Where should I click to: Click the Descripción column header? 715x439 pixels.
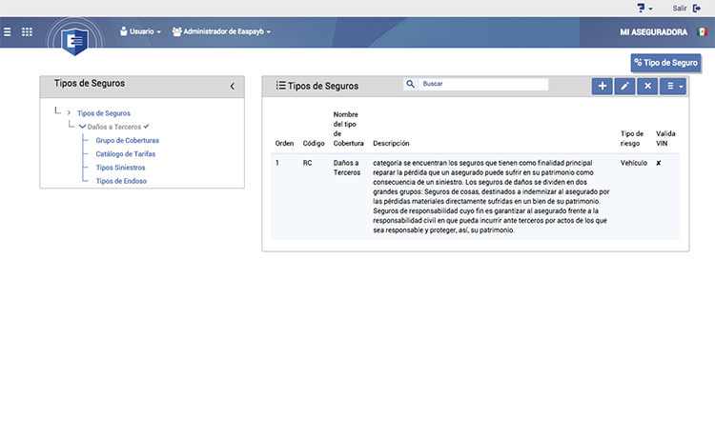click(391, 144)
